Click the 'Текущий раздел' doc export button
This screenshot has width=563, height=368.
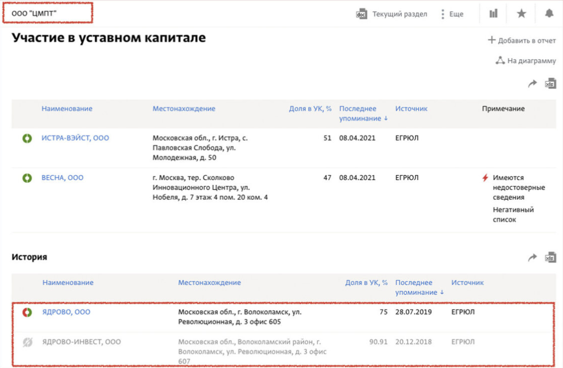tap(392, 14)
